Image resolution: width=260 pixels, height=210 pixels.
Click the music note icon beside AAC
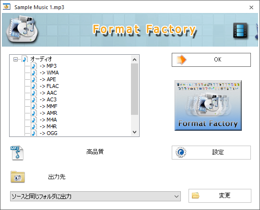point(34,93)
